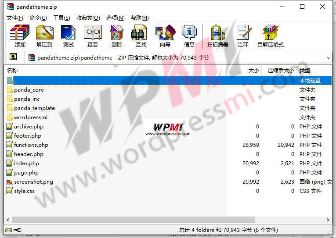
Task: Run 扫描病毒 (Virus Scan) tool
Action: [218, 36]
